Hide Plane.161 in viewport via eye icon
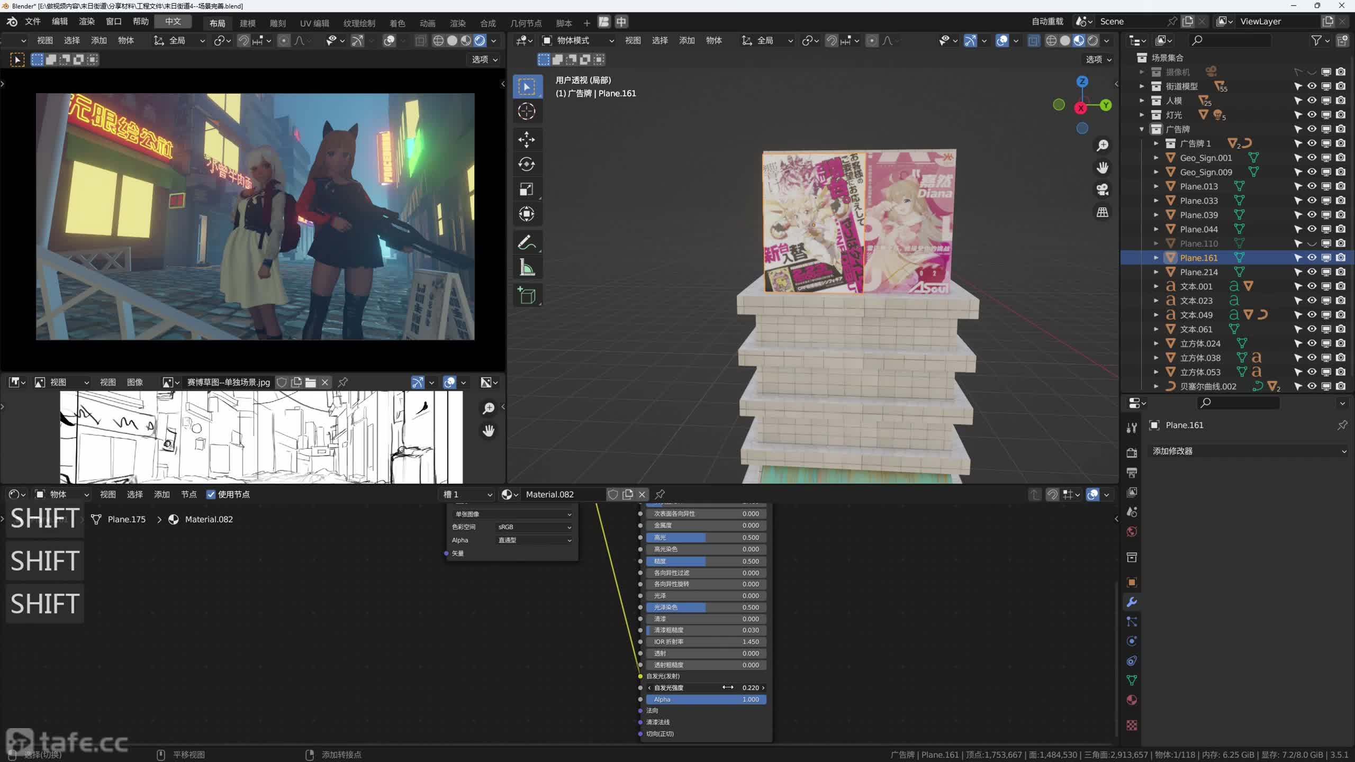 1312,258
